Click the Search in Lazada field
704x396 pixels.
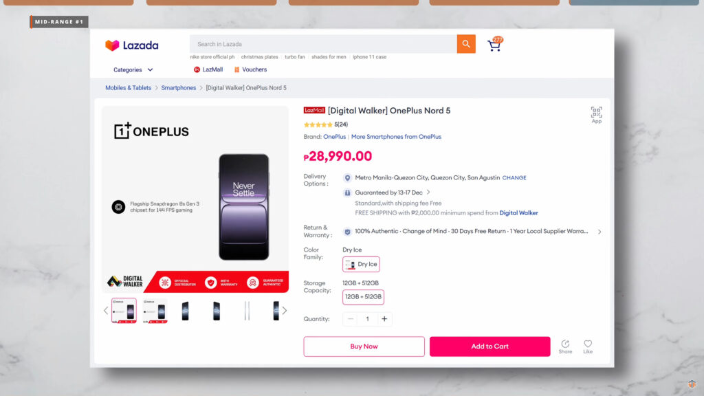point(323,44)
